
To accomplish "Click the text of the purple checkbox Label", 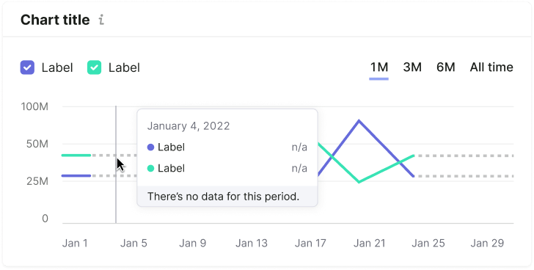I will (x=57, y=67).
